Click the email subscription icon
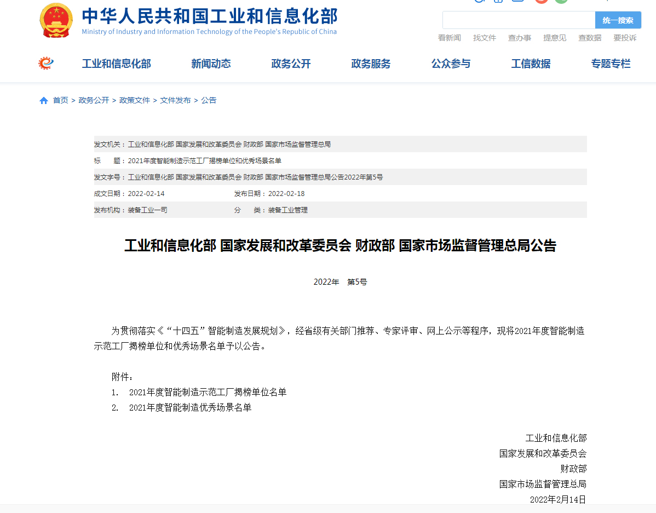 tap(518, 2)
